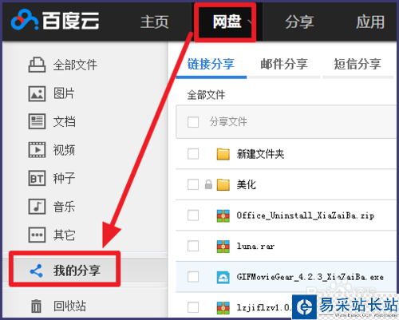
Task: Show 视频 category files
Action: [x=64, y=150]
